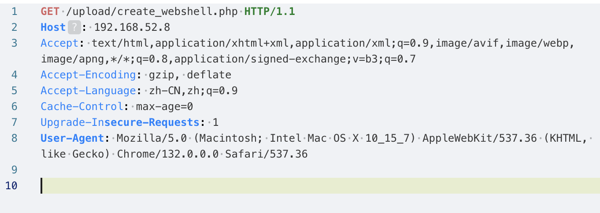Image resolution: width=600 pixels, height=213 pixels.
Task: Click line number 9 in the gutter
Action: 14,170
